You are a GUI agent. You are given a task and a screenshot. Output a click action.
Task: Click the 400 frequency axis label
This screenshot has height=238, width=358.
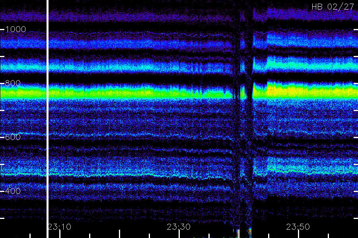pos(13,191)
